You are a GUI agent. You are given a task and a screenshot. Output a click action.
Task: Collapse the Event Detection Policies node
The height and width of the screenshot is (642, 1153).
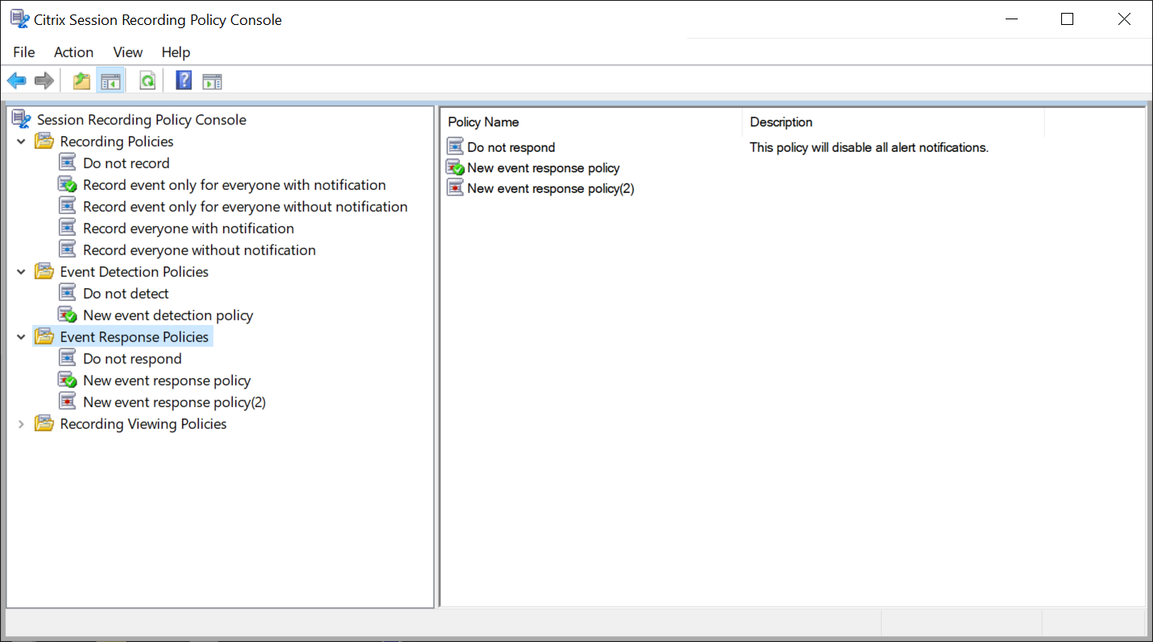(22, 272)
